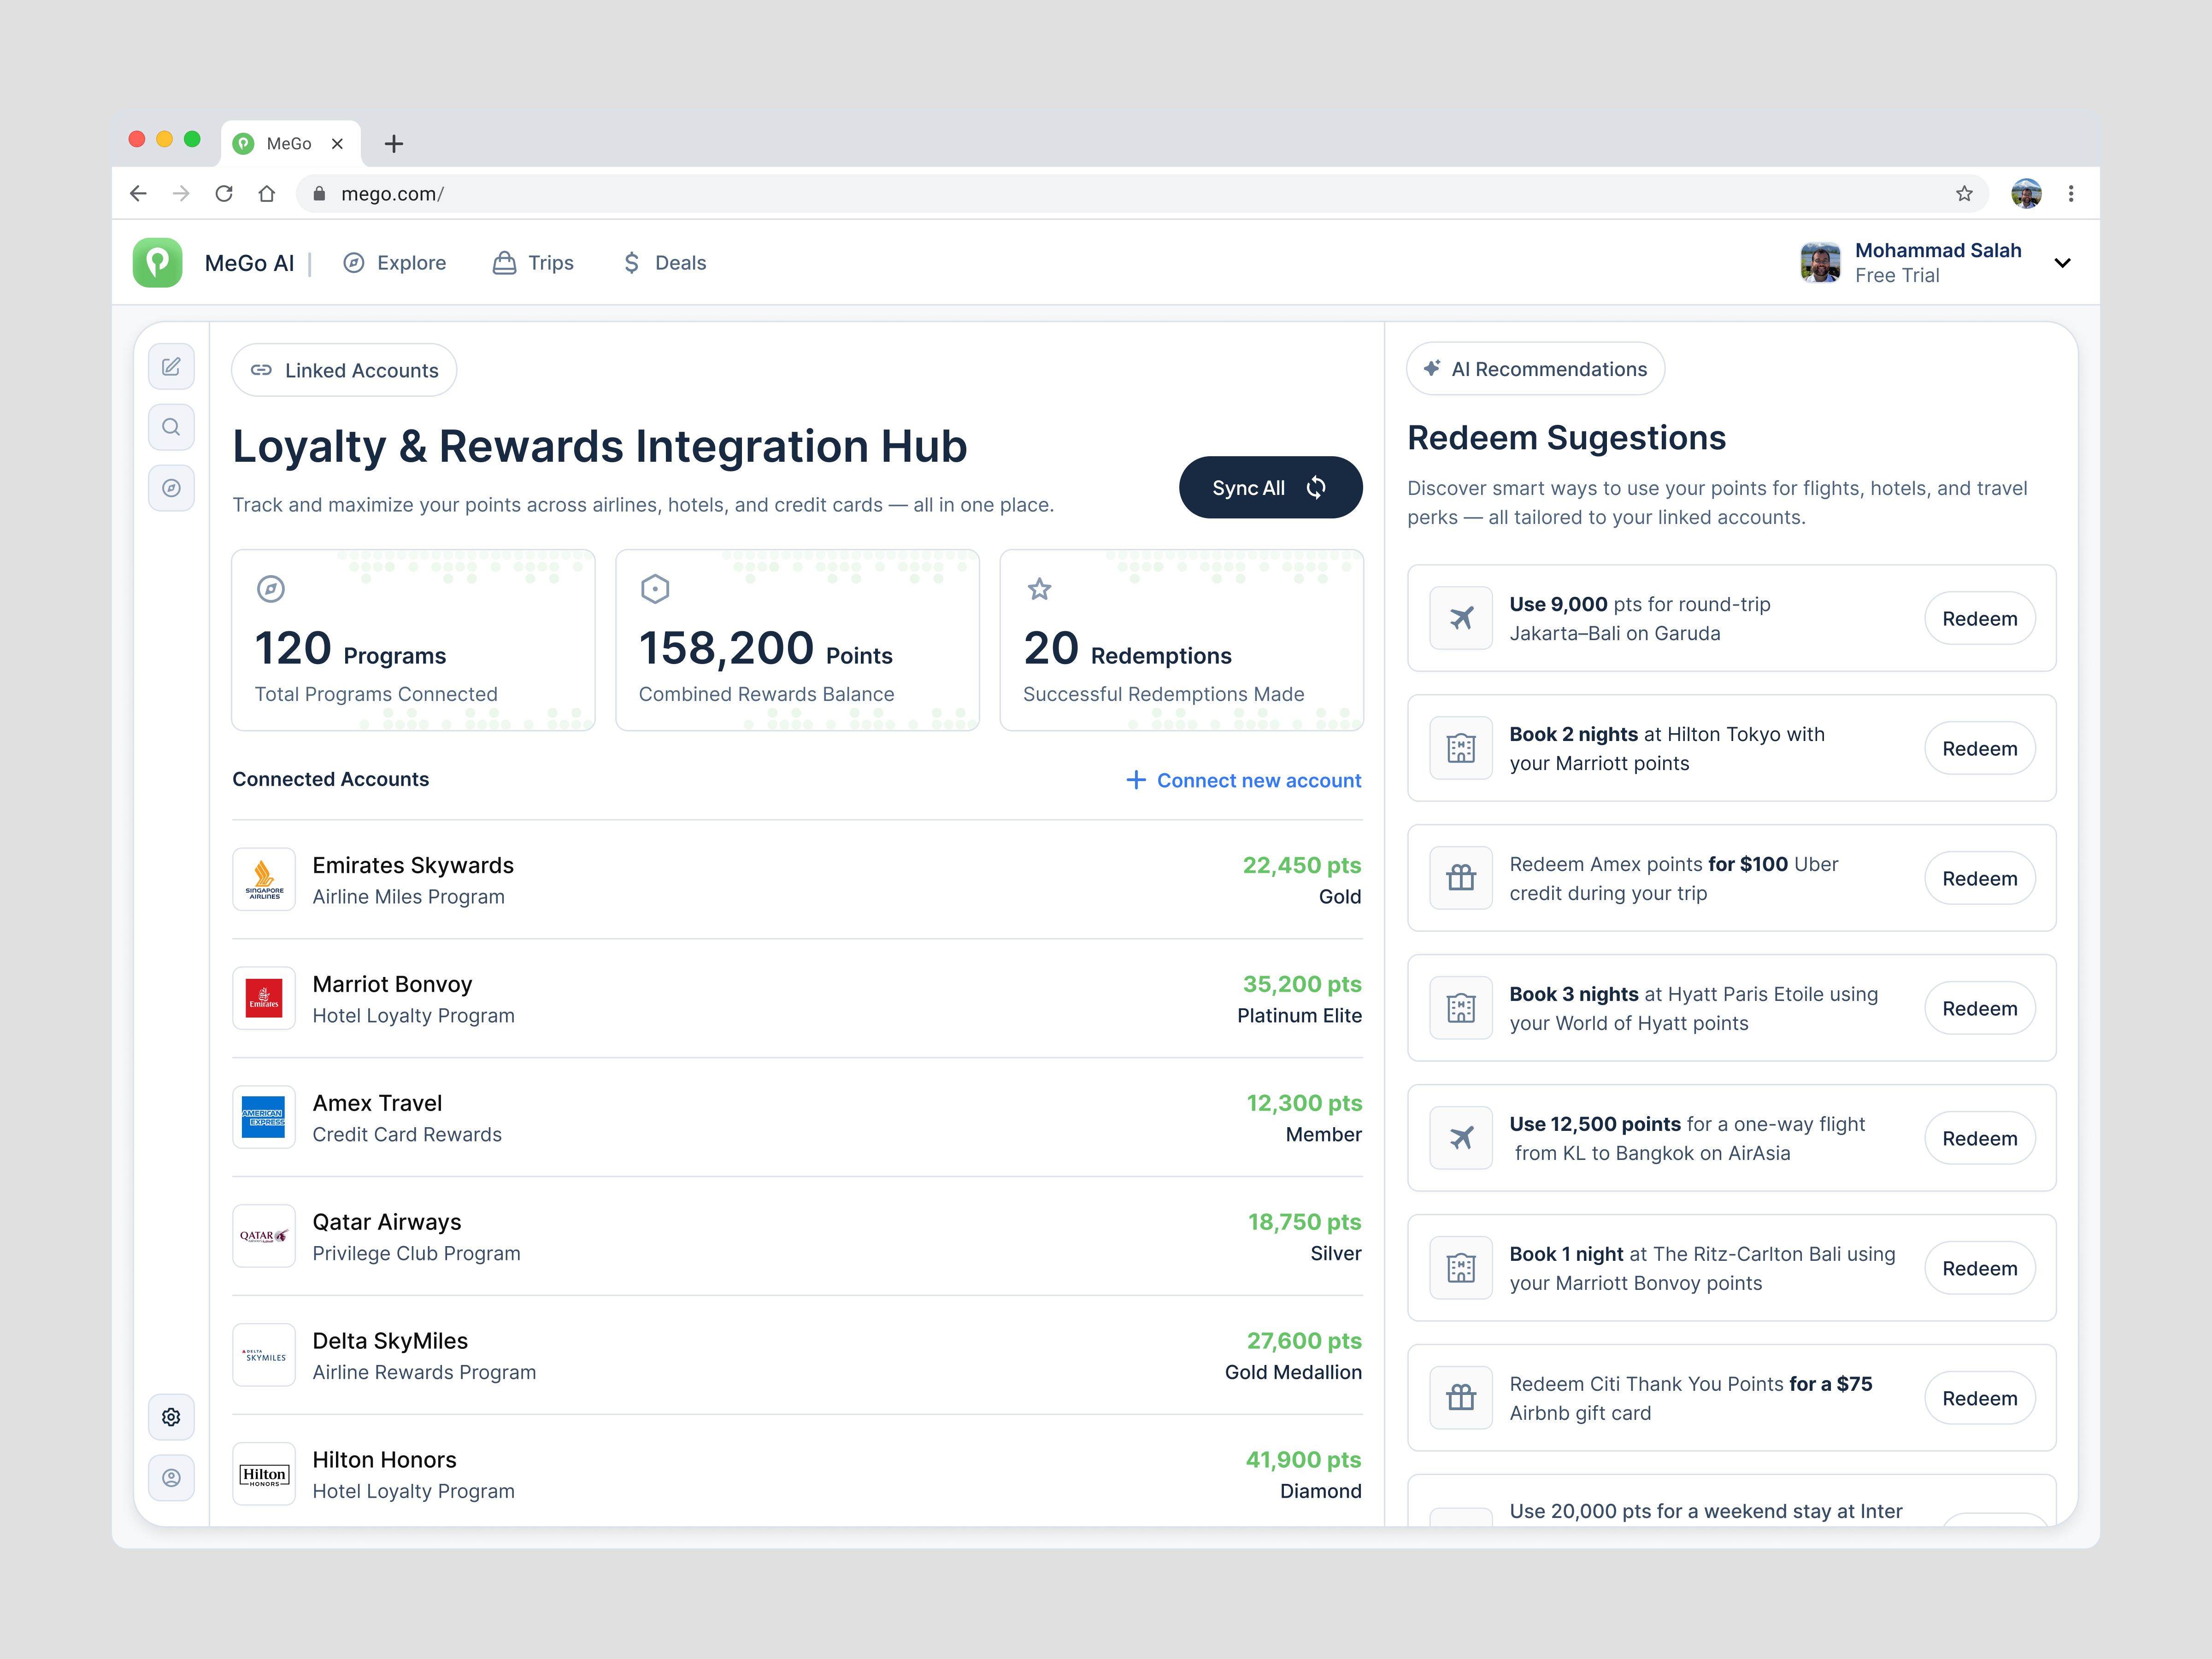Click the browser home icon

[266, 193]
